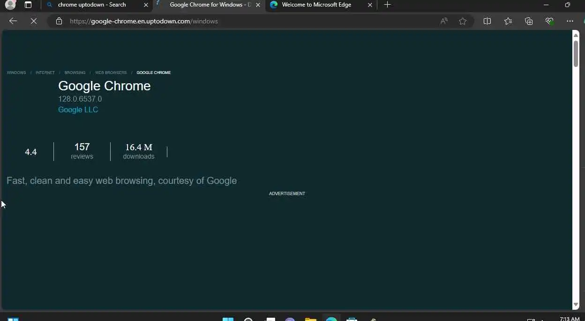The height and width of the screenshot is (321, 585).
Task: Open the Favorites list
Action: pyautogui.click(x=508, y=21)
